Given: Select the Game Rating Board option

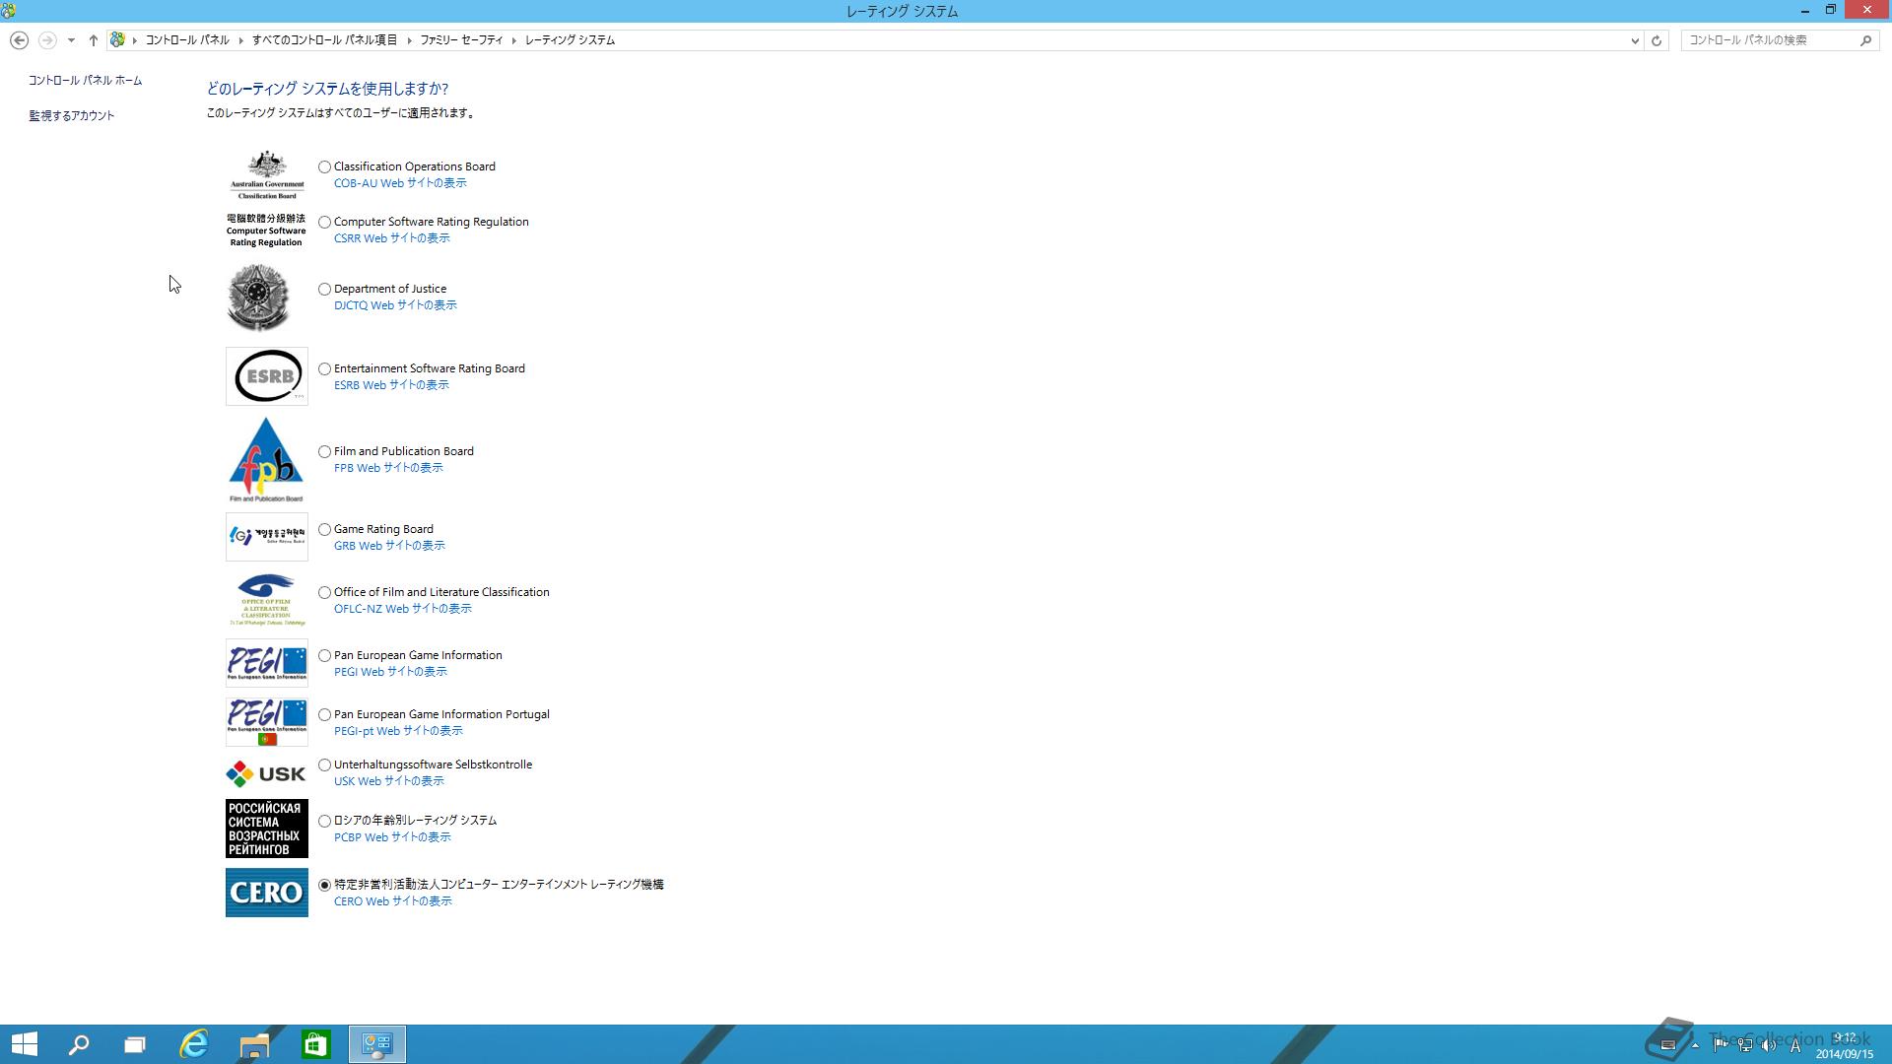Looking at the screenshot, I should (x=324, y=530).
